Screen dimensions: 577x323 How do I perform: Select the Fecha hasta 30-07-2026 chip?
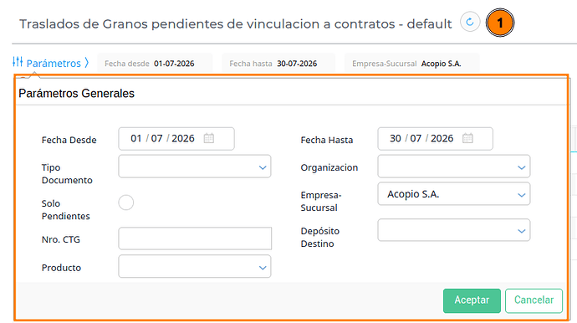point(278,64)
